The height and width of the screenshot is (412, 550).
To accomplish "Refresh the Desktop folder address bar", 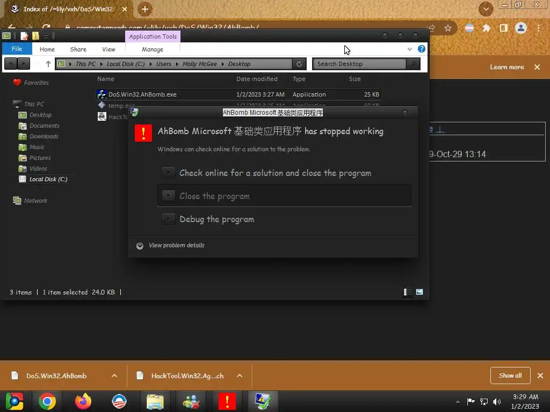I will 299,64.
